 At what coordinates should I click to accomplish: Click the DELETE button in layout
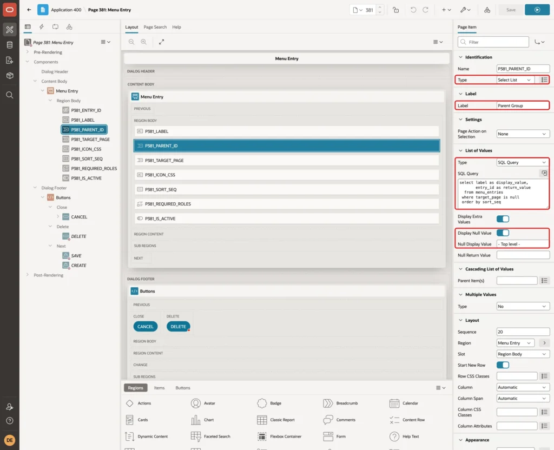coord(178,327)
